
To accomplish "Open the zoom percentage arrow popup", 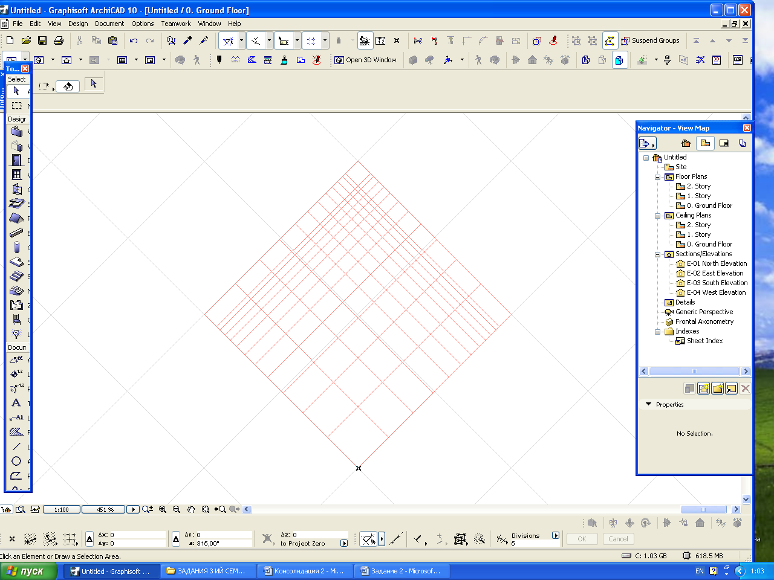I will [x=134, y=509].
